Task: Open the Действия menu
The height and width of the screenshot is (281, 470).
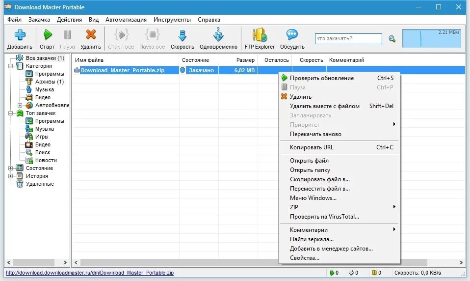Action: tap(69, 20)
